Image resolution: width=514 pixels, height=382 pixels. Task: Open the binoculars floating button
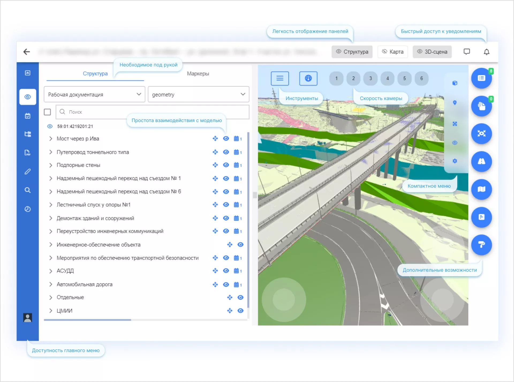point(481,161)
